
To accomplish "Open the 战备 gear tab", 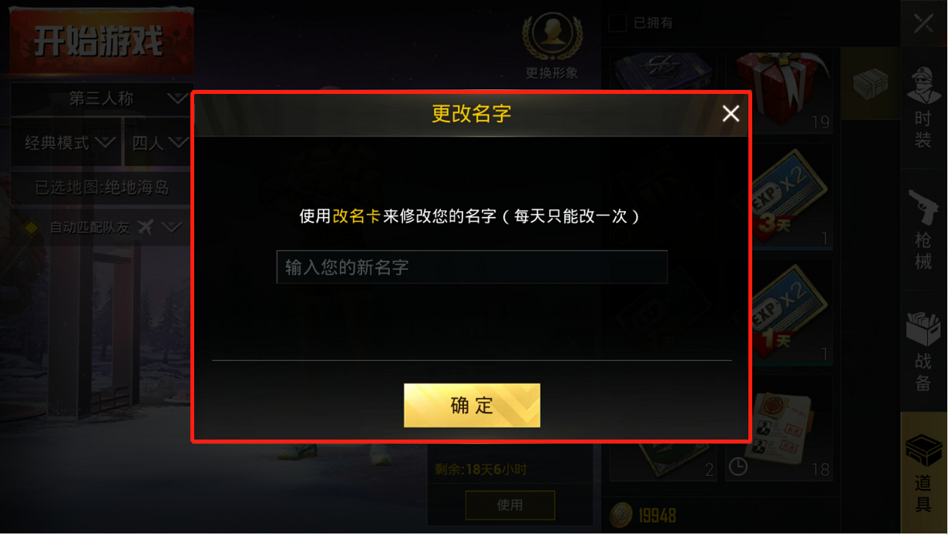I will (x=923, y=351).
